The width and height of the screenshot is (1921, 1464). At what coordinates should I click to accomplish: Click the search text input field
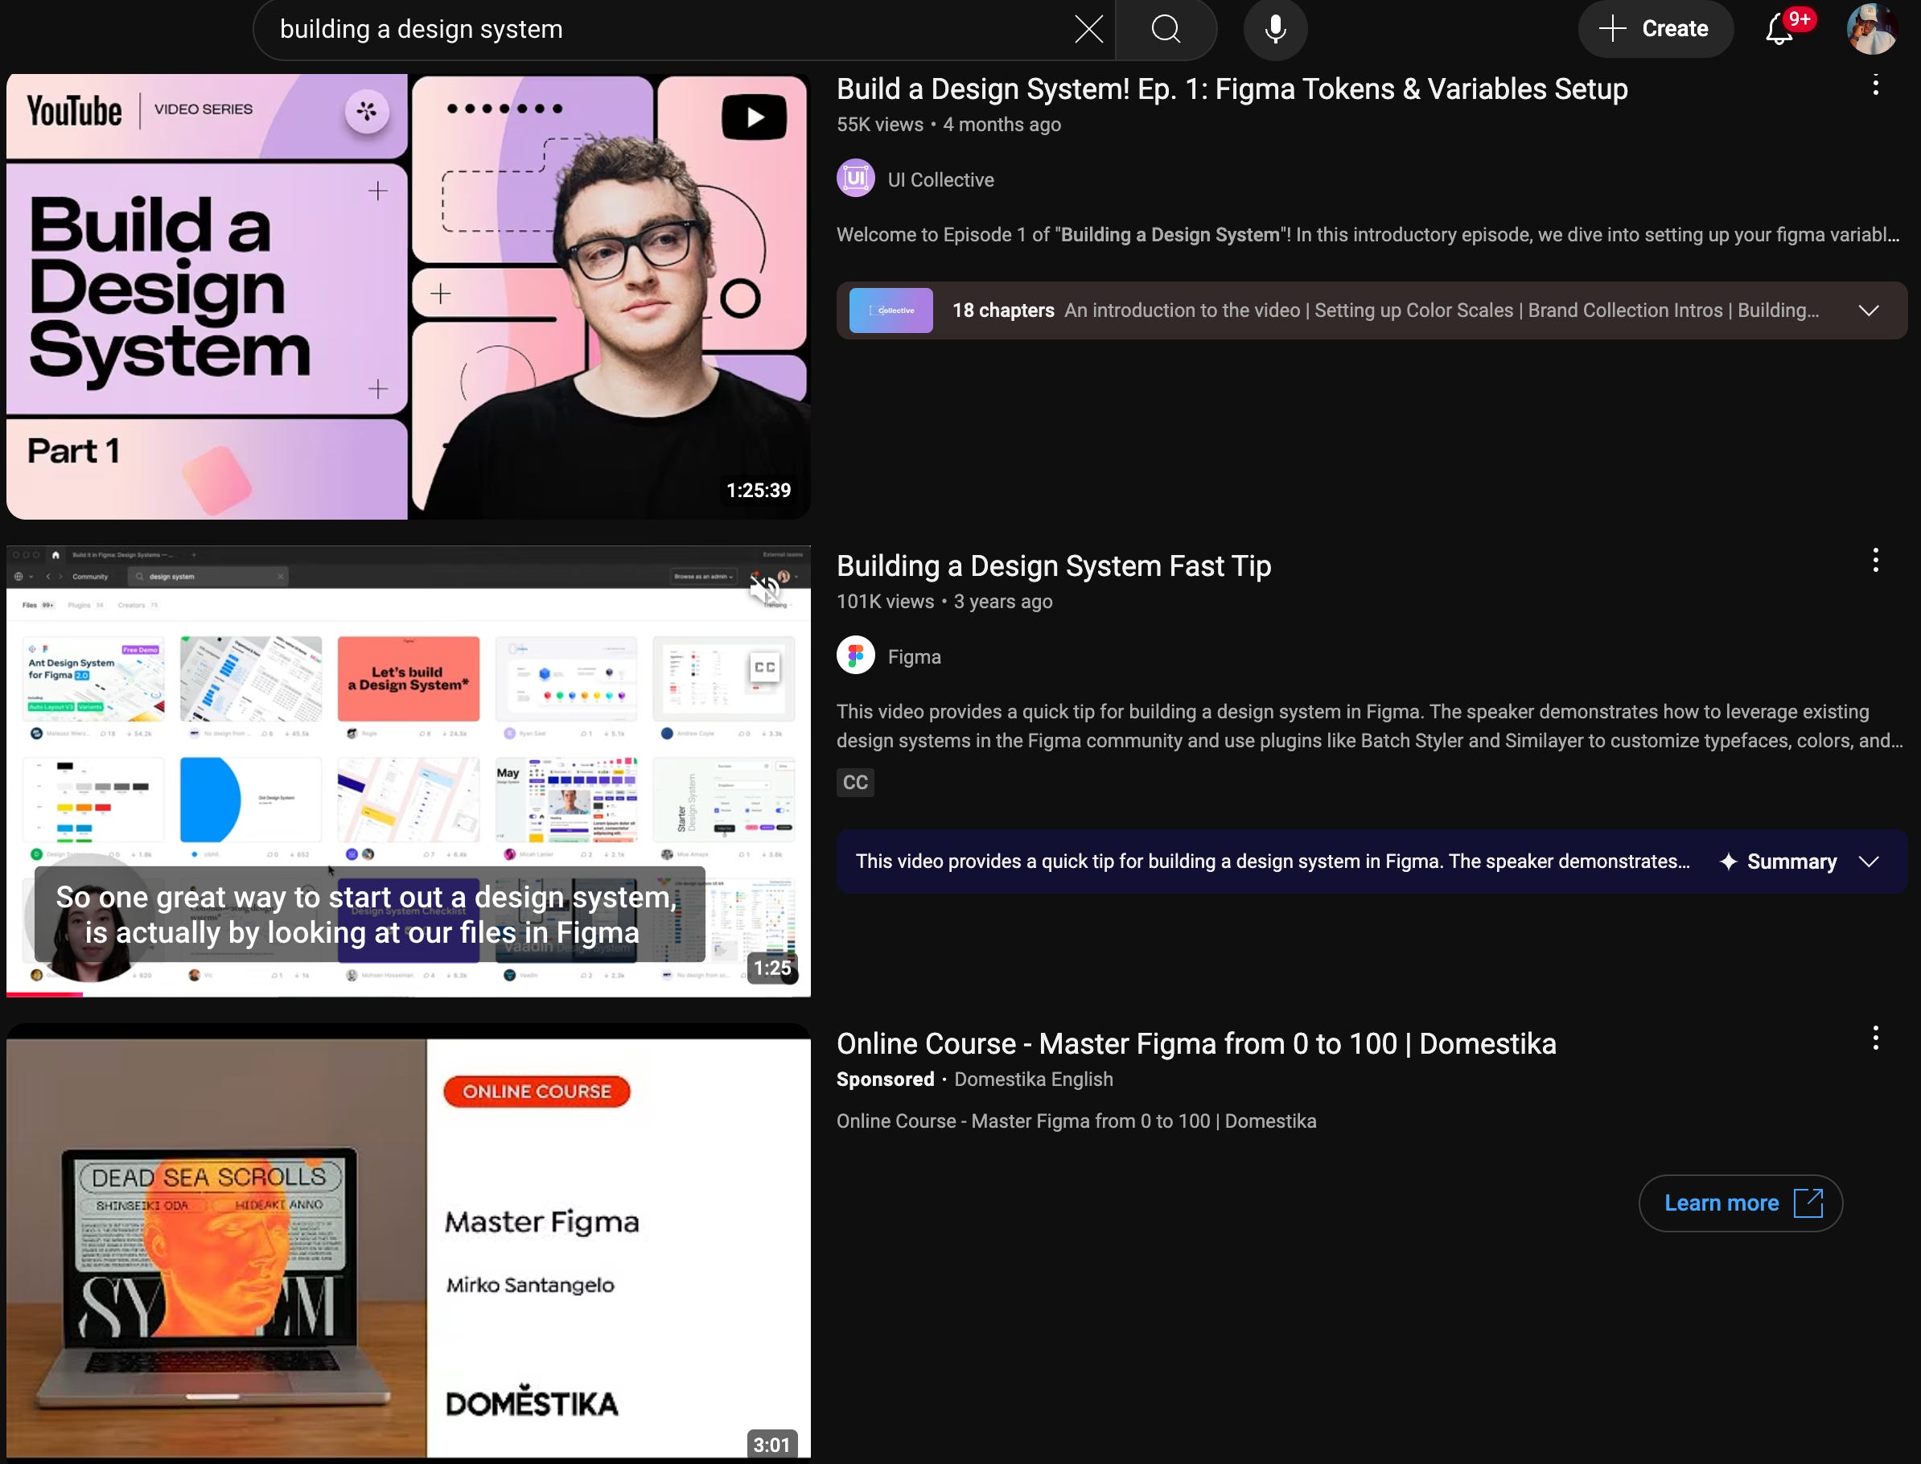[x=662, y=29]
